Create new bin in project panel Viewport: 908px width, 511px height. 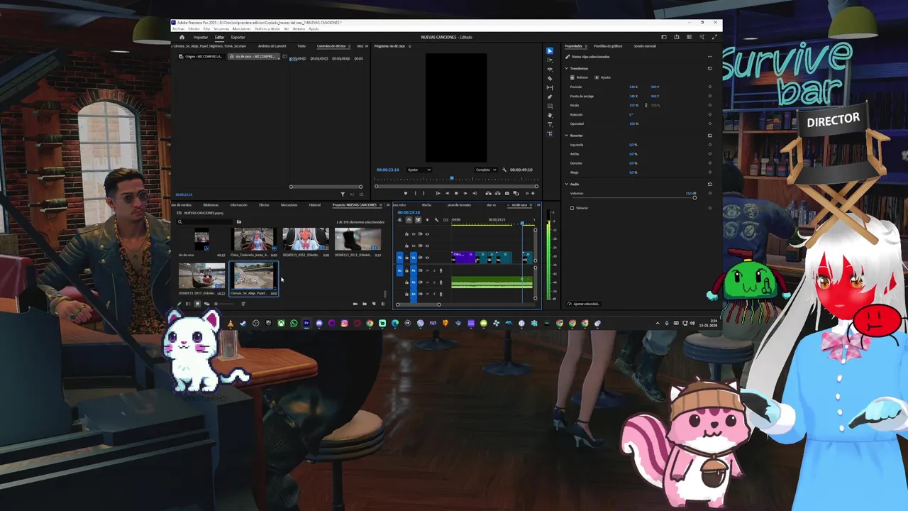(365, 304)
